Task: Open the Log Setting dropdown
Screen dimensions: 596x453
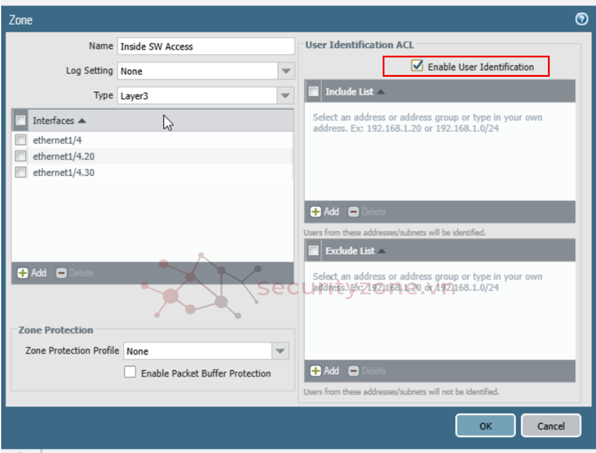Action: 285,71
